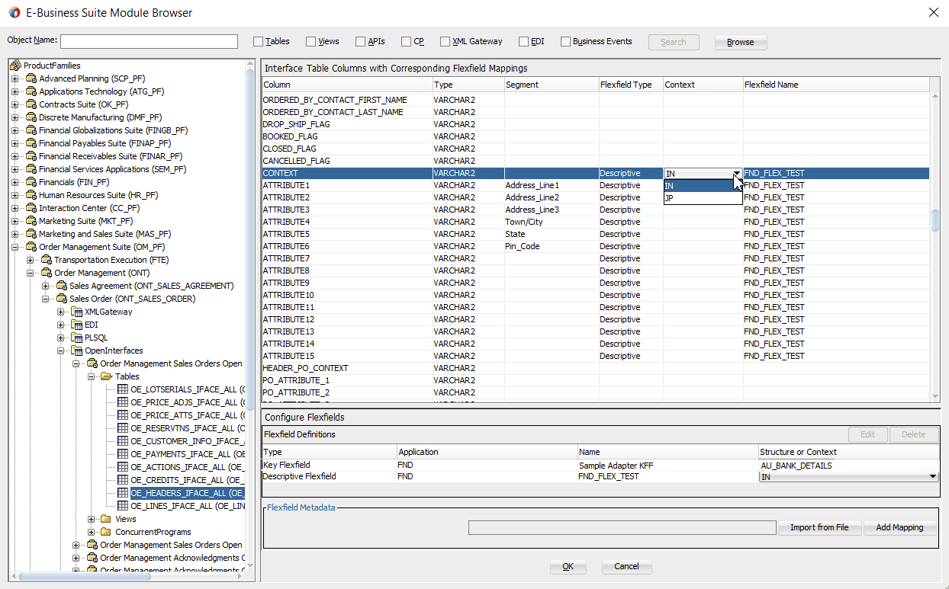This screenshot has height=589, width=949.
Task: Click the EDI tree node icon
Action: pos(77,325)
